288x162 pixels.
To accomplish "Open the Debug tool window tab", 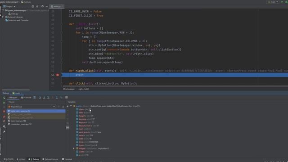I will point(34,159).
